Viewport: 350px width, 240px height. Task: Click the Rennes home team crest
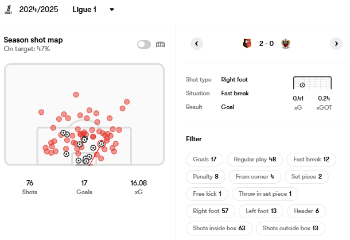[247, 44]
